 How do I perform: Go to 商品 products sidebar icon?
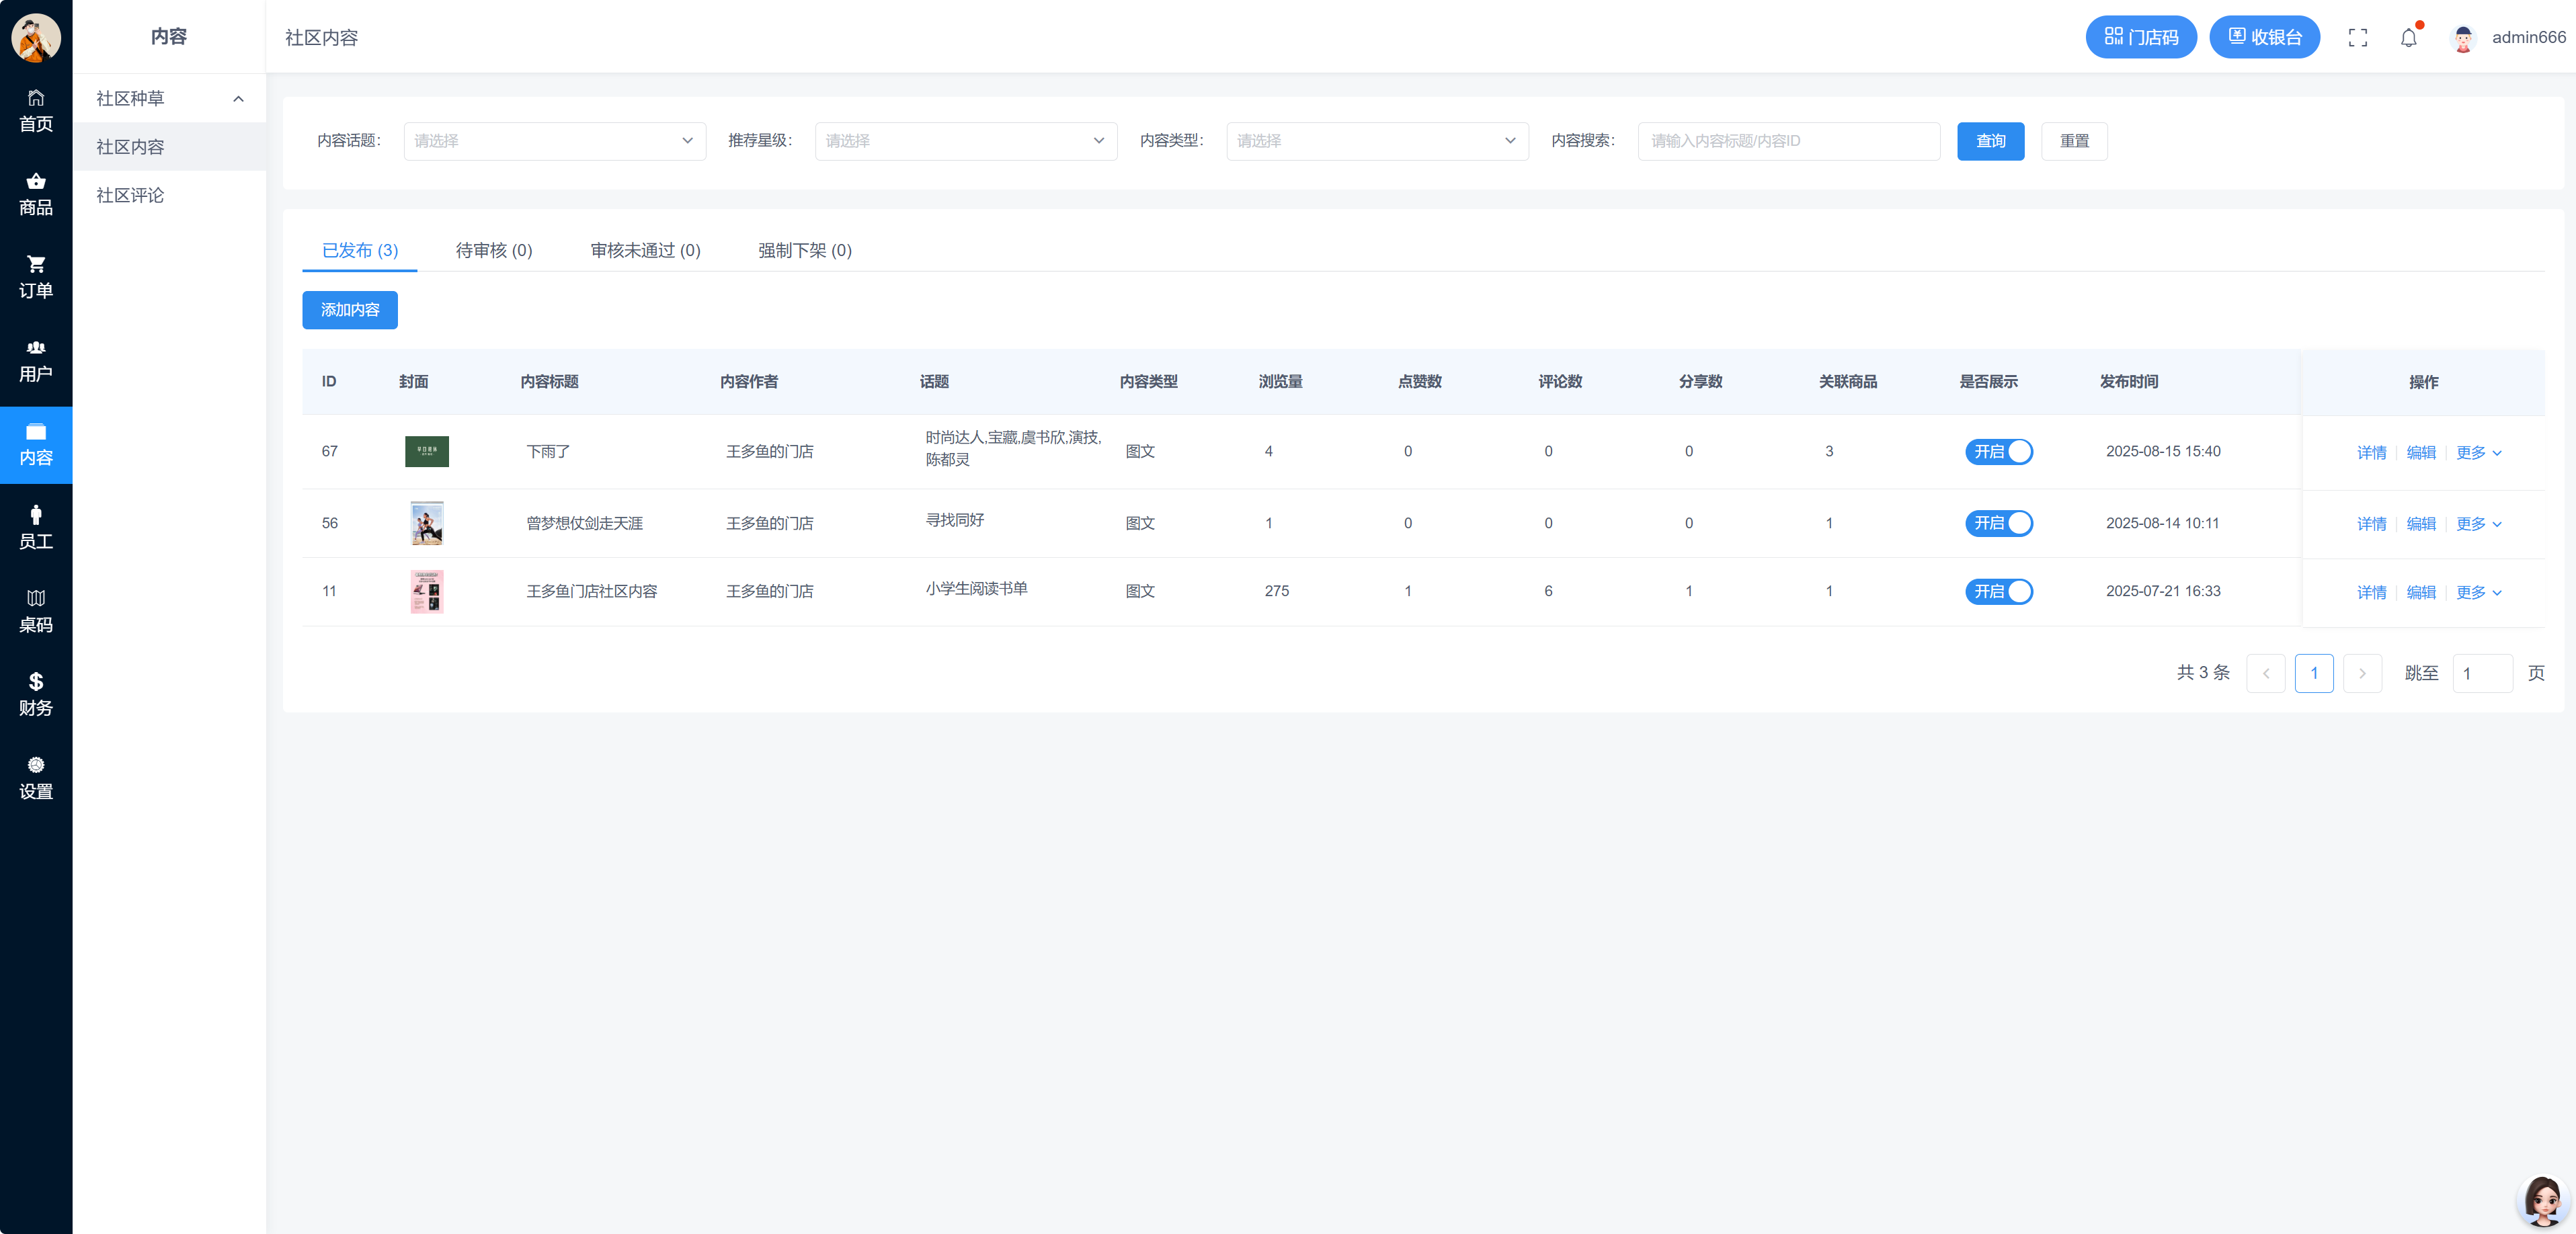(36, 194)
